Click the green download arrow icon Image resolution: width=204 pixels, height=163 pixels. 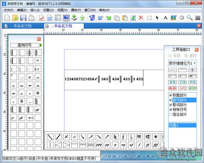[x=74, y=18]
